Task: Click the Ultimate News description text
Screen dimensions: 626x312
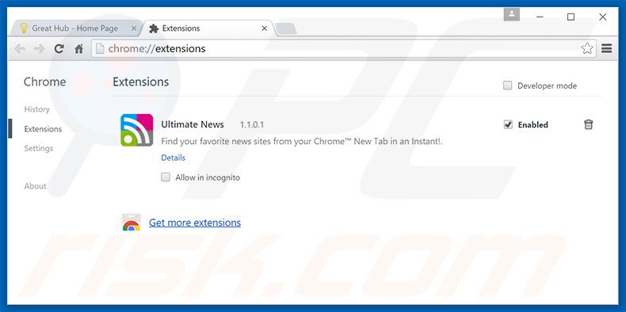Action: point(302,141)
